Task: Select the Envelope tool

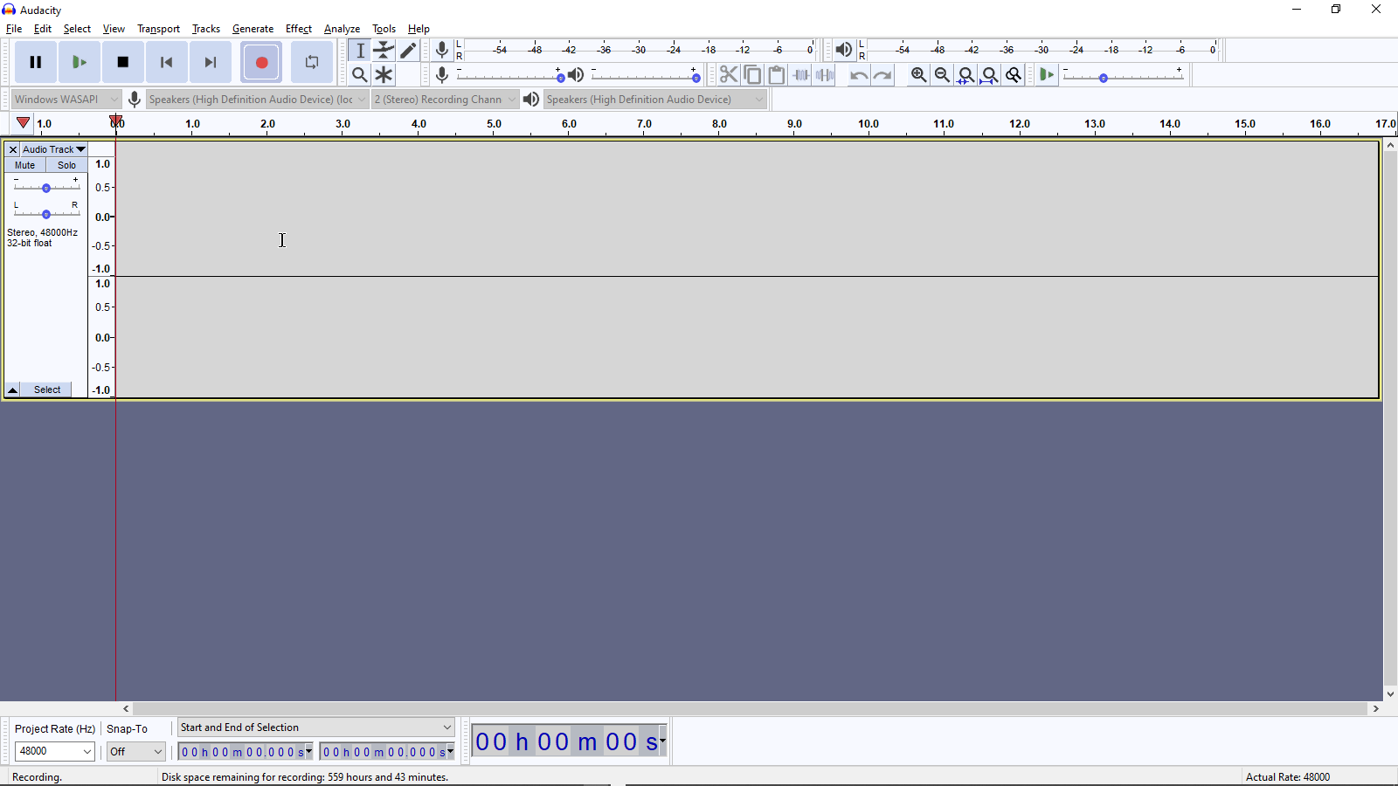Action: (384, 51)
